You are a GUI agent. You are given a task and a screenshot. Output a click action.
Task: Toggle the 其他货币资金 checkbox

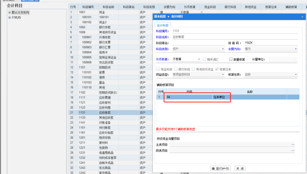click(194, 69)
